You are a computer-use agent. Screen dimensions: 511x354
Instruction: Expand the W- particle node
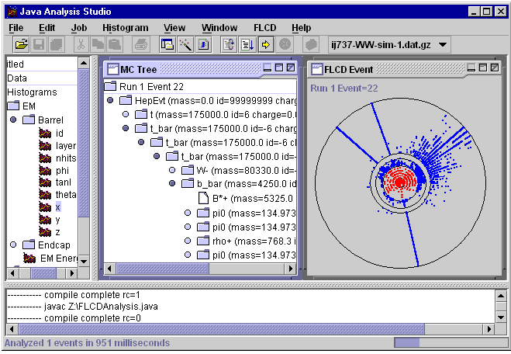tap(172, 170)
